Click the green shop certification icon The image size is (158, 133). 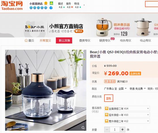[52, 3]
